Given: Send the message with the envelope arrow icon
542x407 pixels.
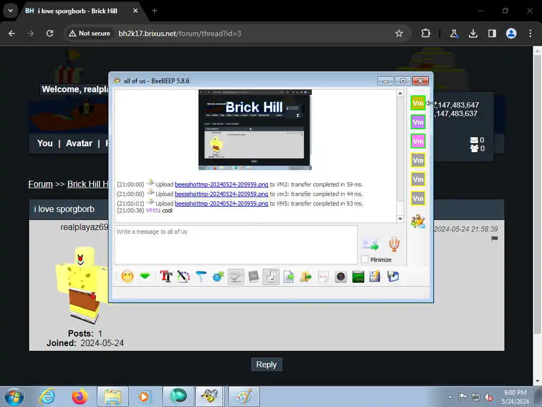Looking at the screenshot, I should point(371,244).
